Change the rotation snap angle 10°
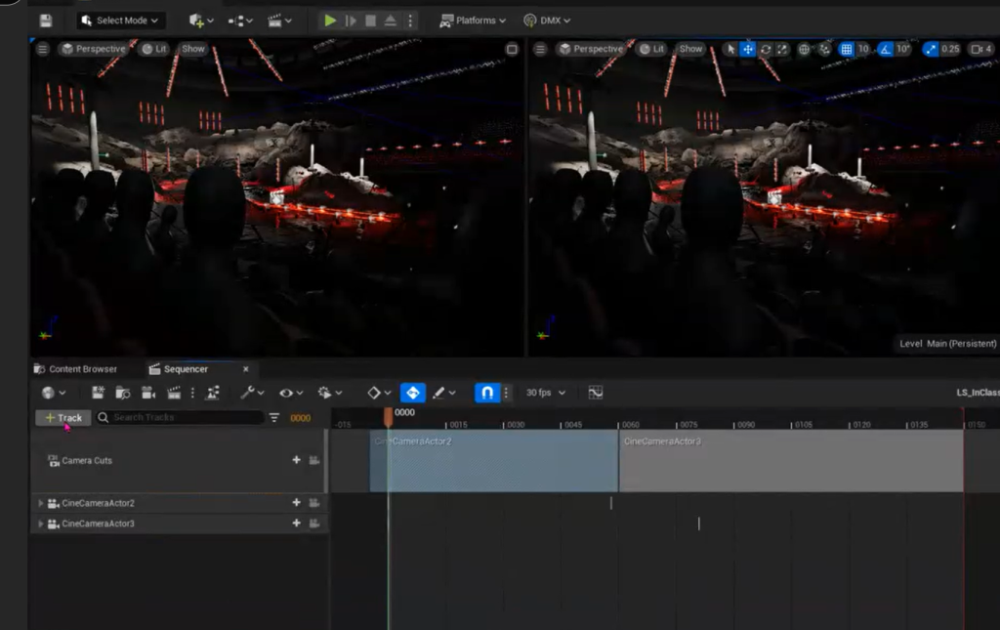 coord(903,49)
